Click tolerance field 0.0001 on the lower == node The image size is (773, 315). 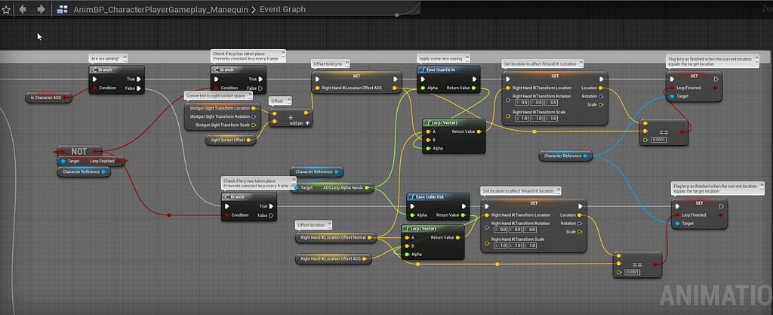tap(632, 272)
